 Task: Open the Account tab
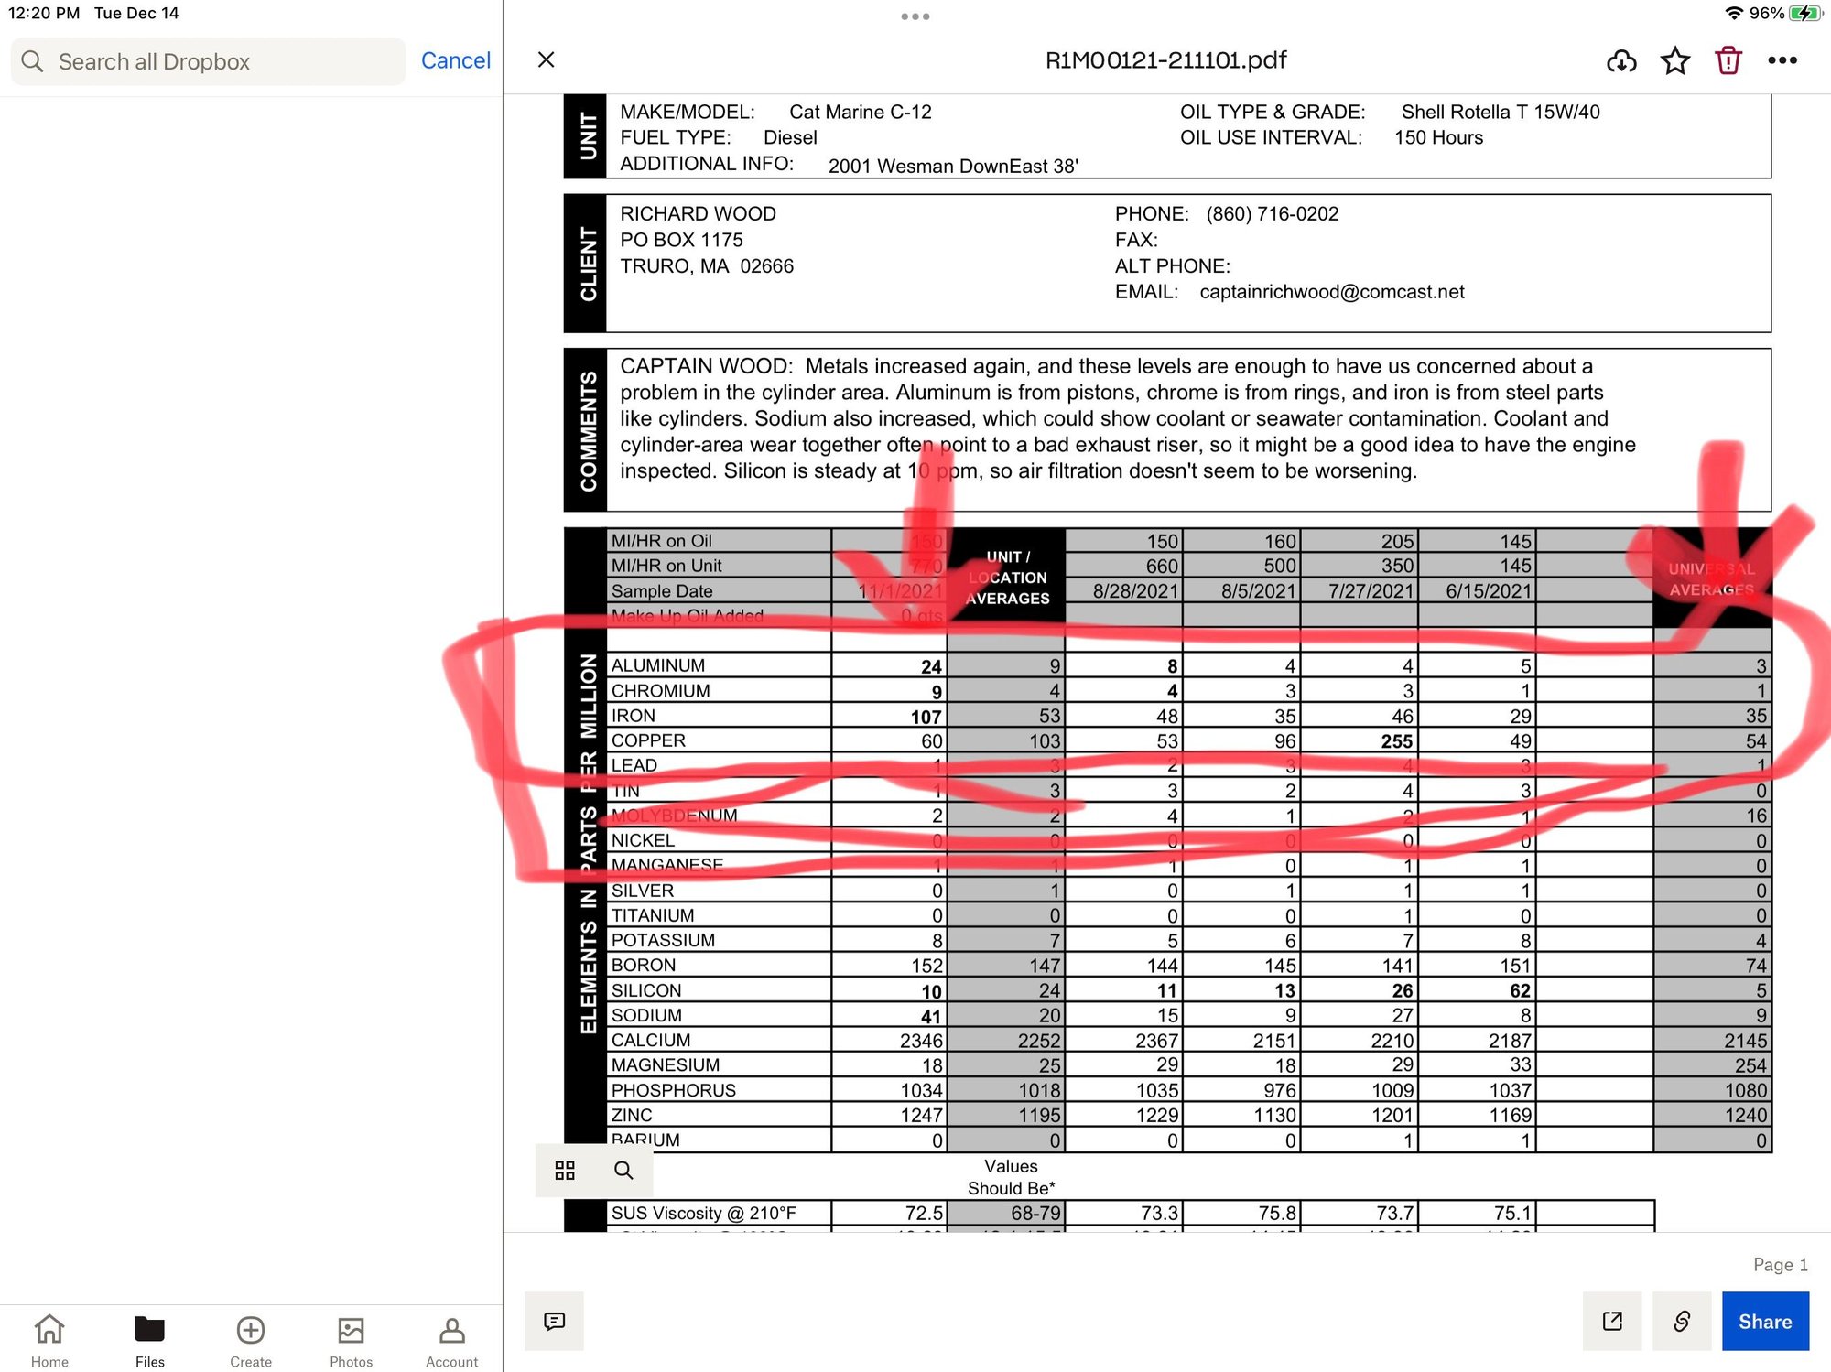(451, 1339)
